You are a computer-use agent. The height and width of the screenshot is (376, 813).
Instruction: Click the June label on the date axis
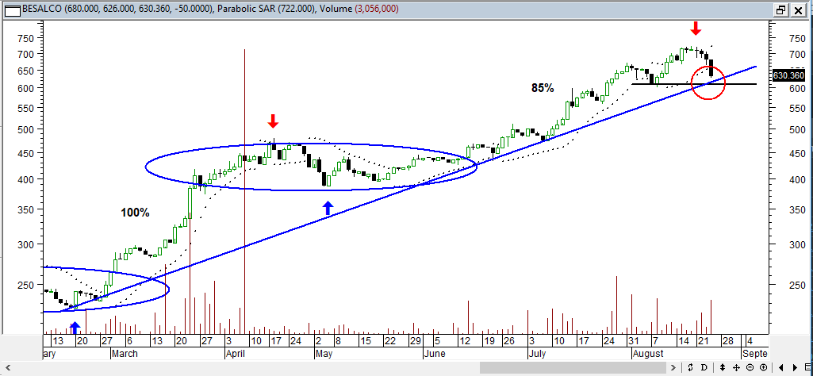(x=434, y=354)
